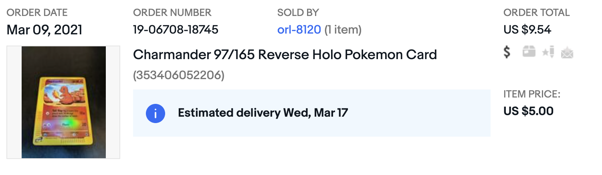Click the dollar sign paid status icon
This screenshot has height=175, width=602.
click(507, 52)
